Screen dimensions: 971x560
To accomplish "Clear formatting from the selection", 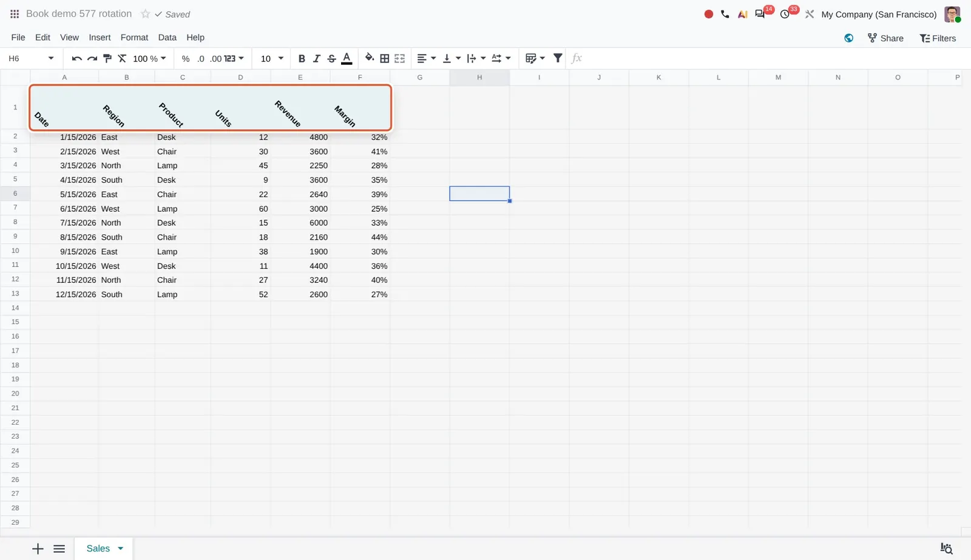I will coord(122,58).
